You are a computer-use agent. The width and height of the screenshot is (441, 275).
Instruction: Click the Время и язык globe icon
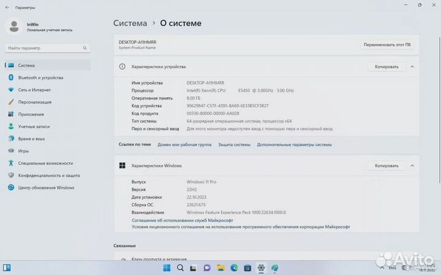pos(11,139)
